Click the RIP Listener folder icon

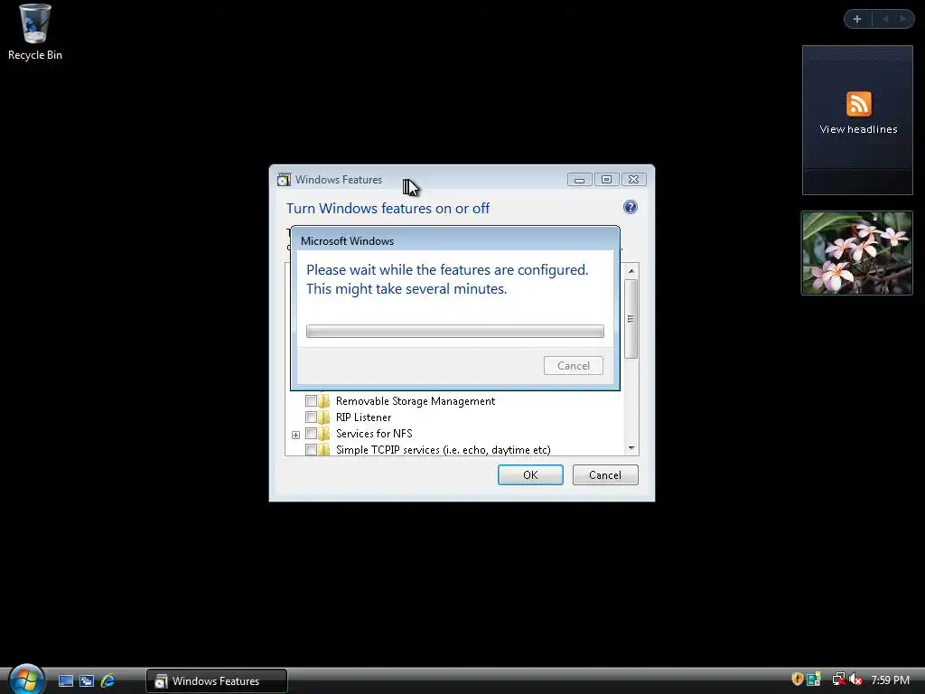tap(324, 417)
